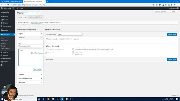This screenshot has width=180, height=101.
Task: Click My Blog home icon in admin bar
Action: coord(5,8)
